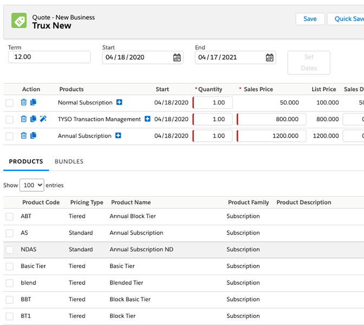Image resolution: width=364 pixels, height=325 pixels.
Task: Delete the Normal Subscription line item
Action: tap(24, 102)
